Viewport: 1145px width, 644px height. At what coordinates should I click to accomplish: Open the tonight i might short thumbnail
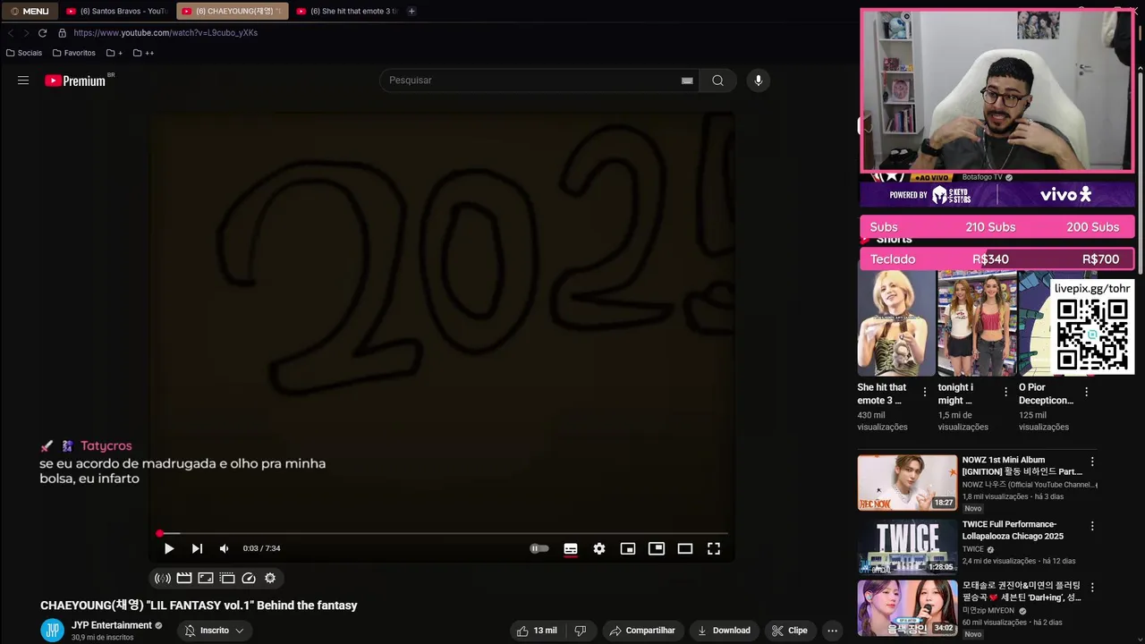pyautogui.click(x=977, y=324)
